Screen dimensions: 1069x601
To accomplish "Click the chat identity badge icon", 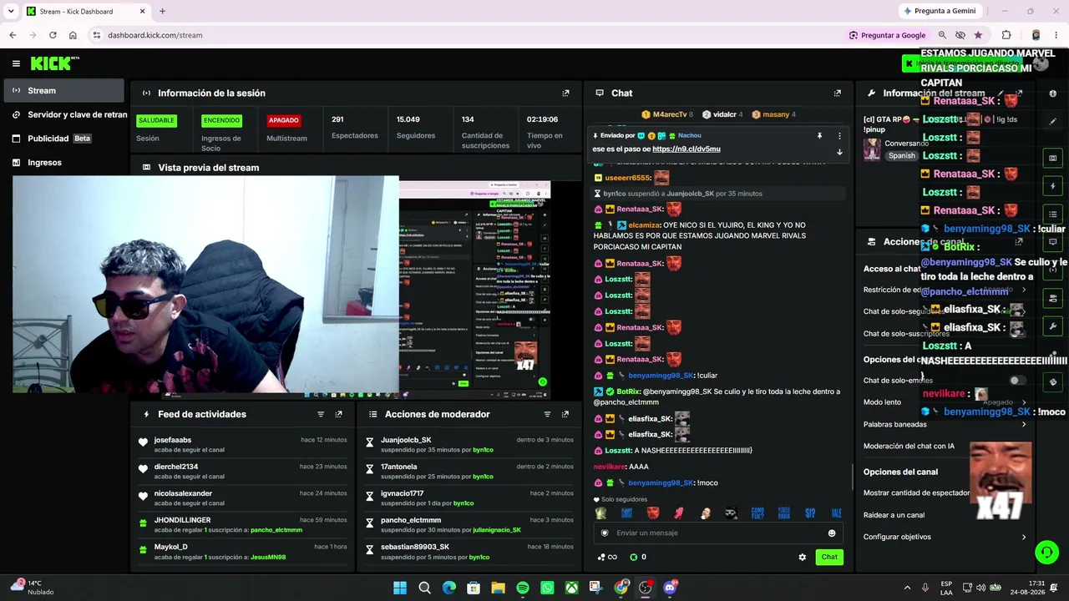I will [x=605, y=533].
